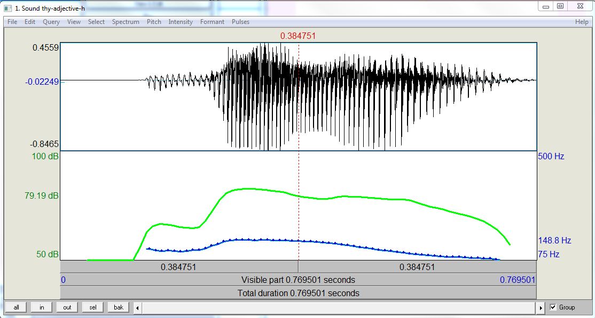
Task: Click the horizontal scrollbar left arrow
Action: (x=137, y=307)
